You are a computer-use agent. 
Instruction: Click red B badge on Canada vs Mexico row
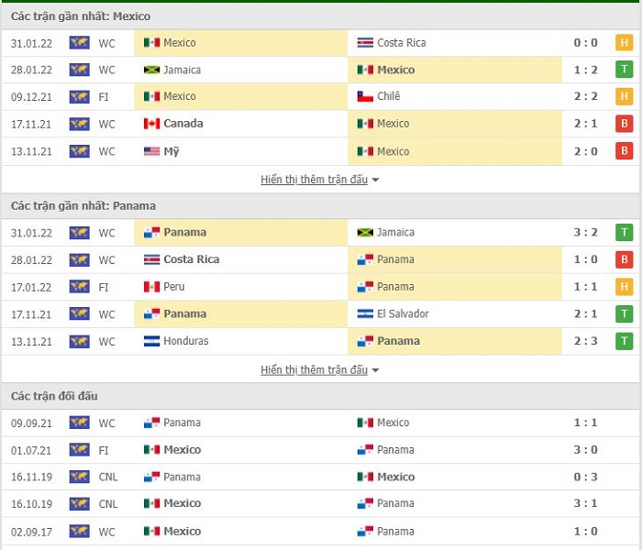click(624, 124)
